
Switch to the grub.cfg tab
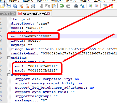[x=6, y=14]
